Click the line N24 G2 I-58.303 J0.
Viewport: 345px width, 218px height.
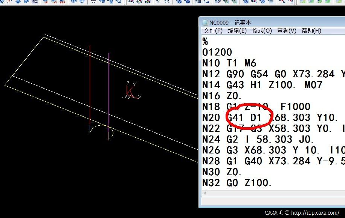pos(258,140)
